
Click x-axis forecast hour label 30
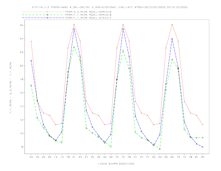tap(92, 157)
